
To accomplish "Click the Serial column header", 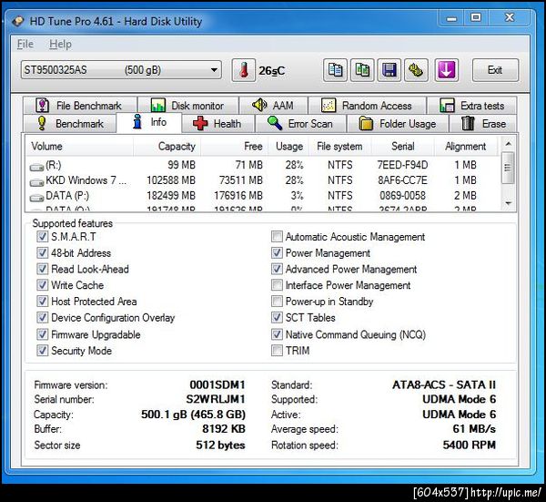I will point(403,147).
